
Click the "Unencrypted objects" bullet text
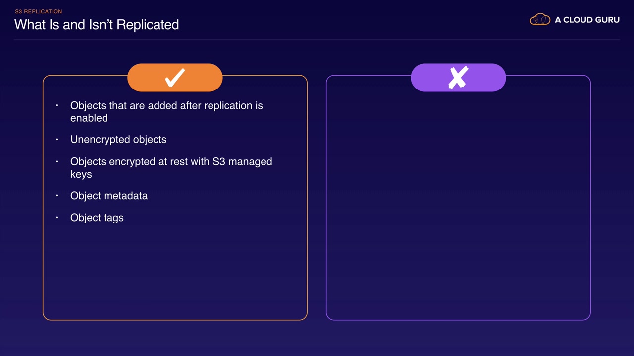(x=118, y=140)
